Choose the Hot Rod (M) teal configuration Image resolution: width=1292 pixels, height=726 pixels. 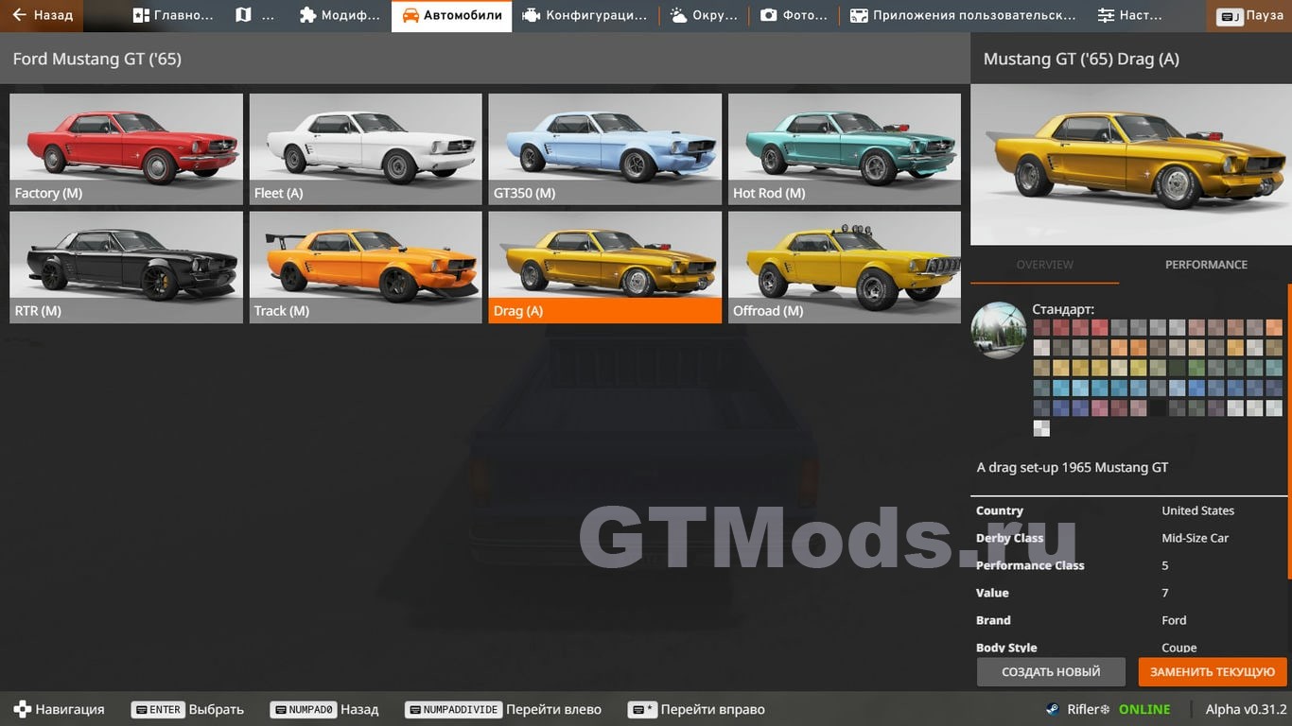[x=845, y=148]
